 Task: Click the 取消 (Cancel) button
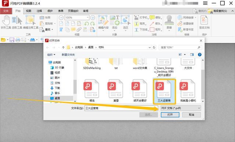point(191,115)
